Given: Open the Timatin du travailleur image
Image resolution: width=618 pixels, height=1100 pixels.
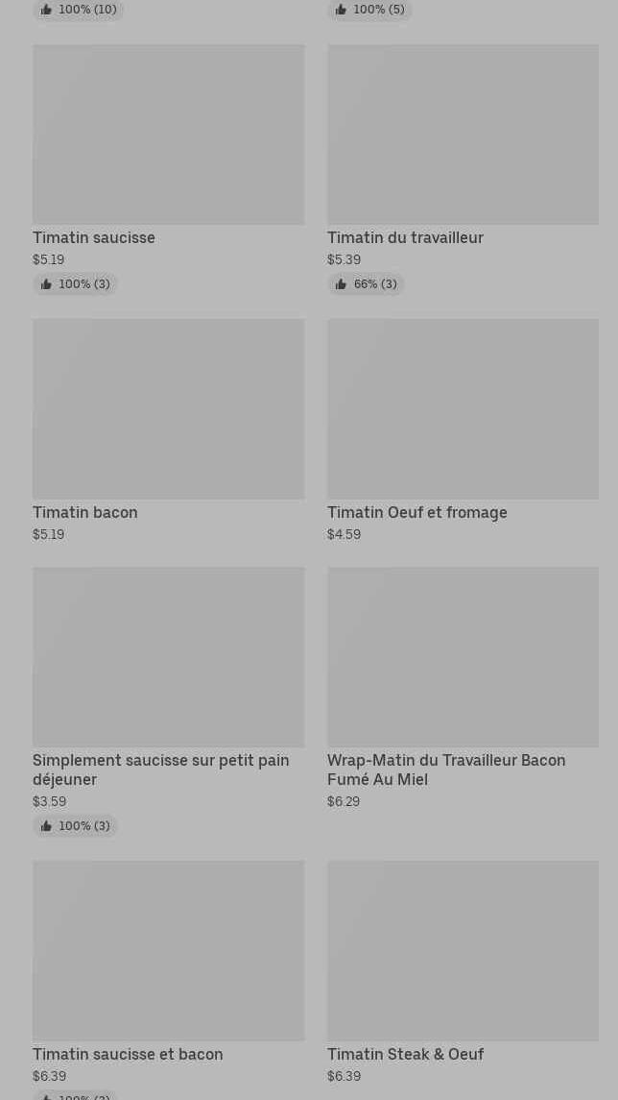Looking at the screenshot, I should pyautogui.click(x=463, y=134).
